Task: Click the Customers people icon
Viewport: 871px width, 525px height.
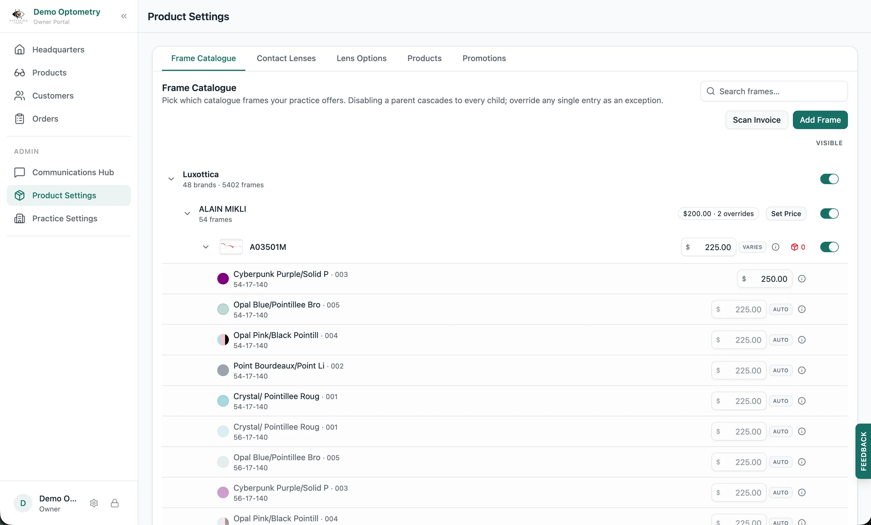Action: point(19,95)
